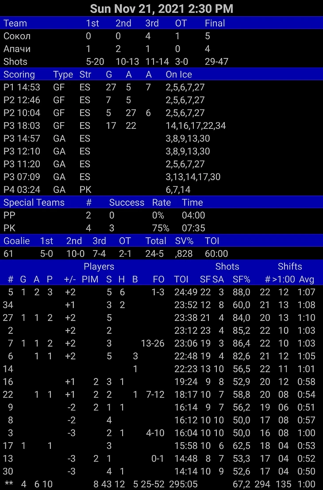This screenshot has width=323, height=490.
Task: Tap the PP time 04:00
Action: [193, 215]
